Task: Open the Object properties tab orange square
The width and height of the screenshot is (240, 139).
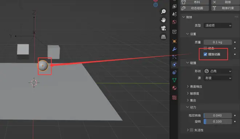Action: point(174,41)
